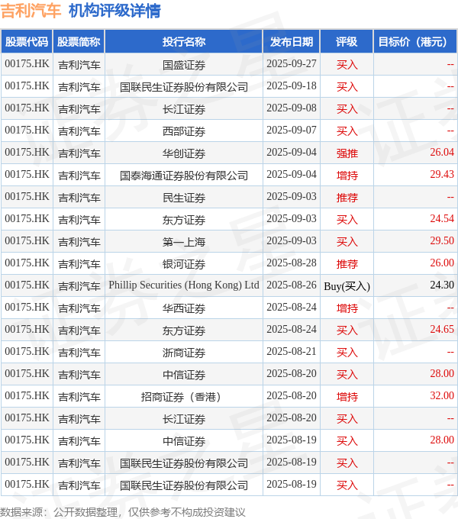Screen dimensions: 458x519
Task: Click the 数据来源 footer note
Action: pos(123,512)
